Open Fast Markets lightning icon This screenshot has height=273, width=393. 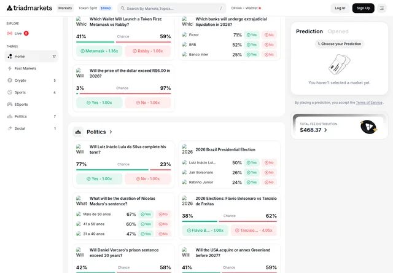[x=10, y=68]
